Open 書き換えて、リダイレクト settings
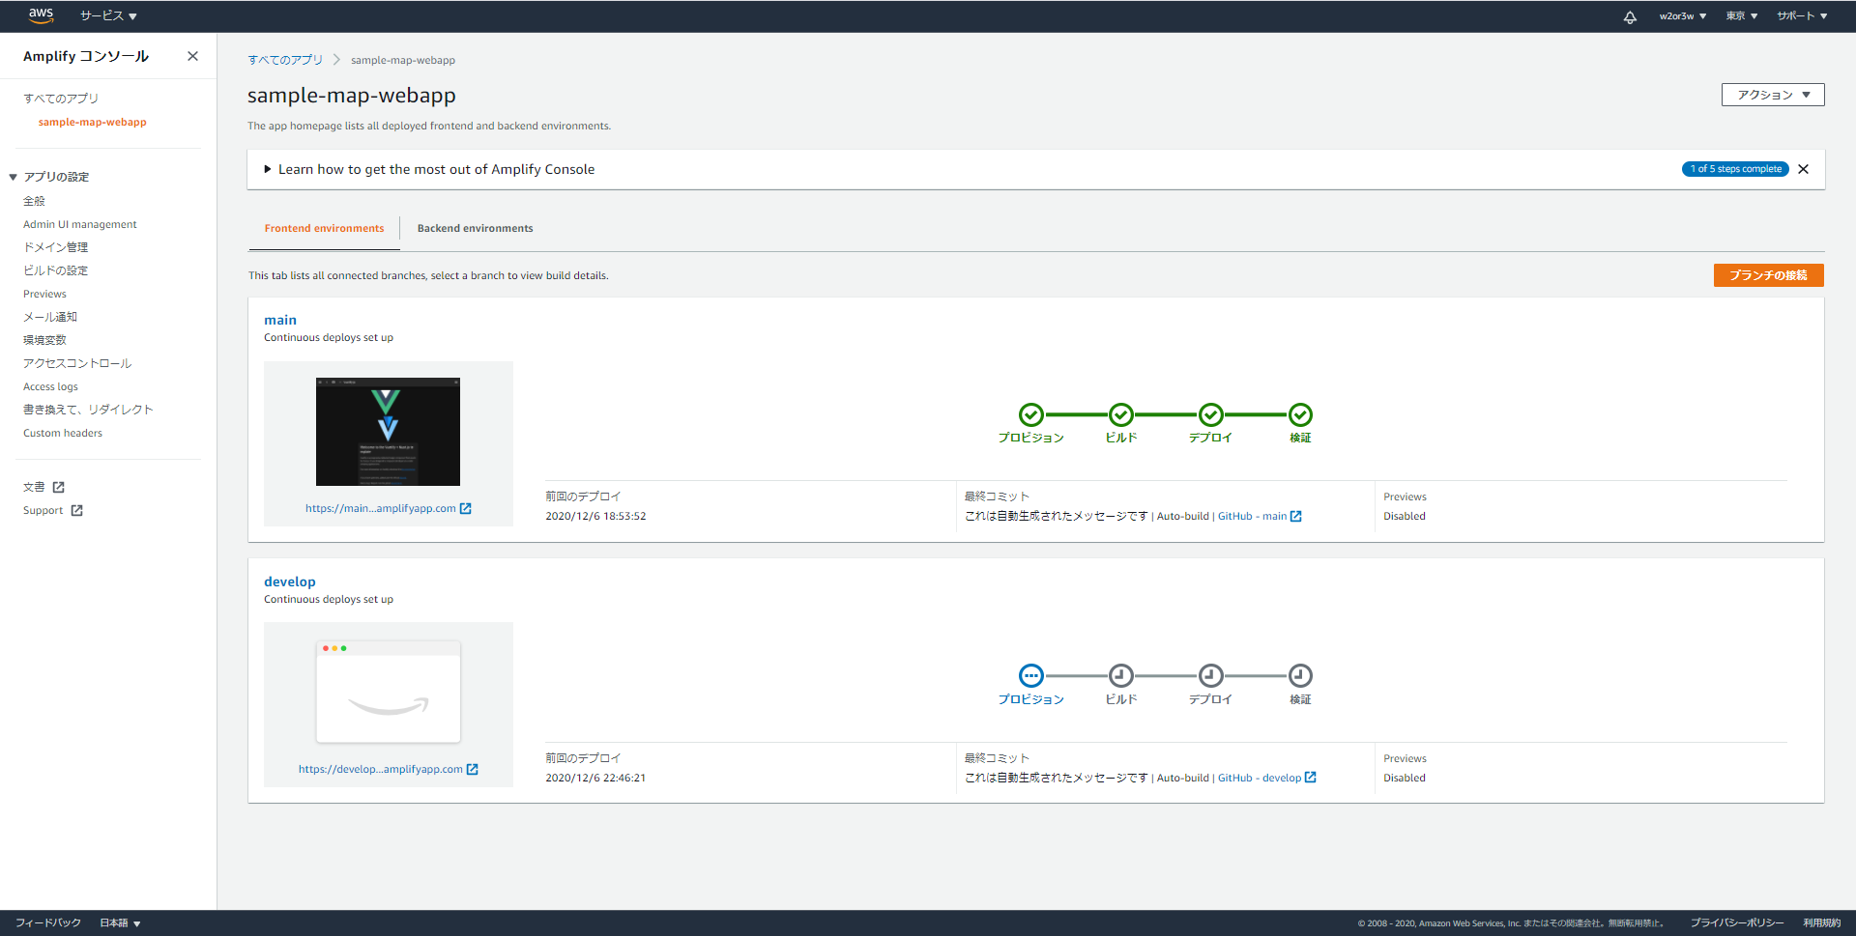Viewport: 1856px width, 936px height. click(x=88, y=410)
